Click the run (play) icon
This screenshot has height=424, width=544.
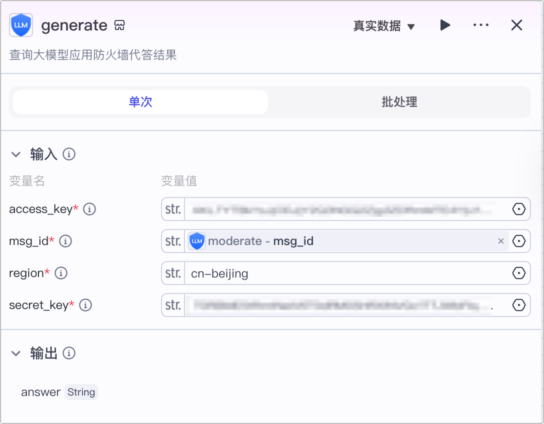click(x=445, y=25)
